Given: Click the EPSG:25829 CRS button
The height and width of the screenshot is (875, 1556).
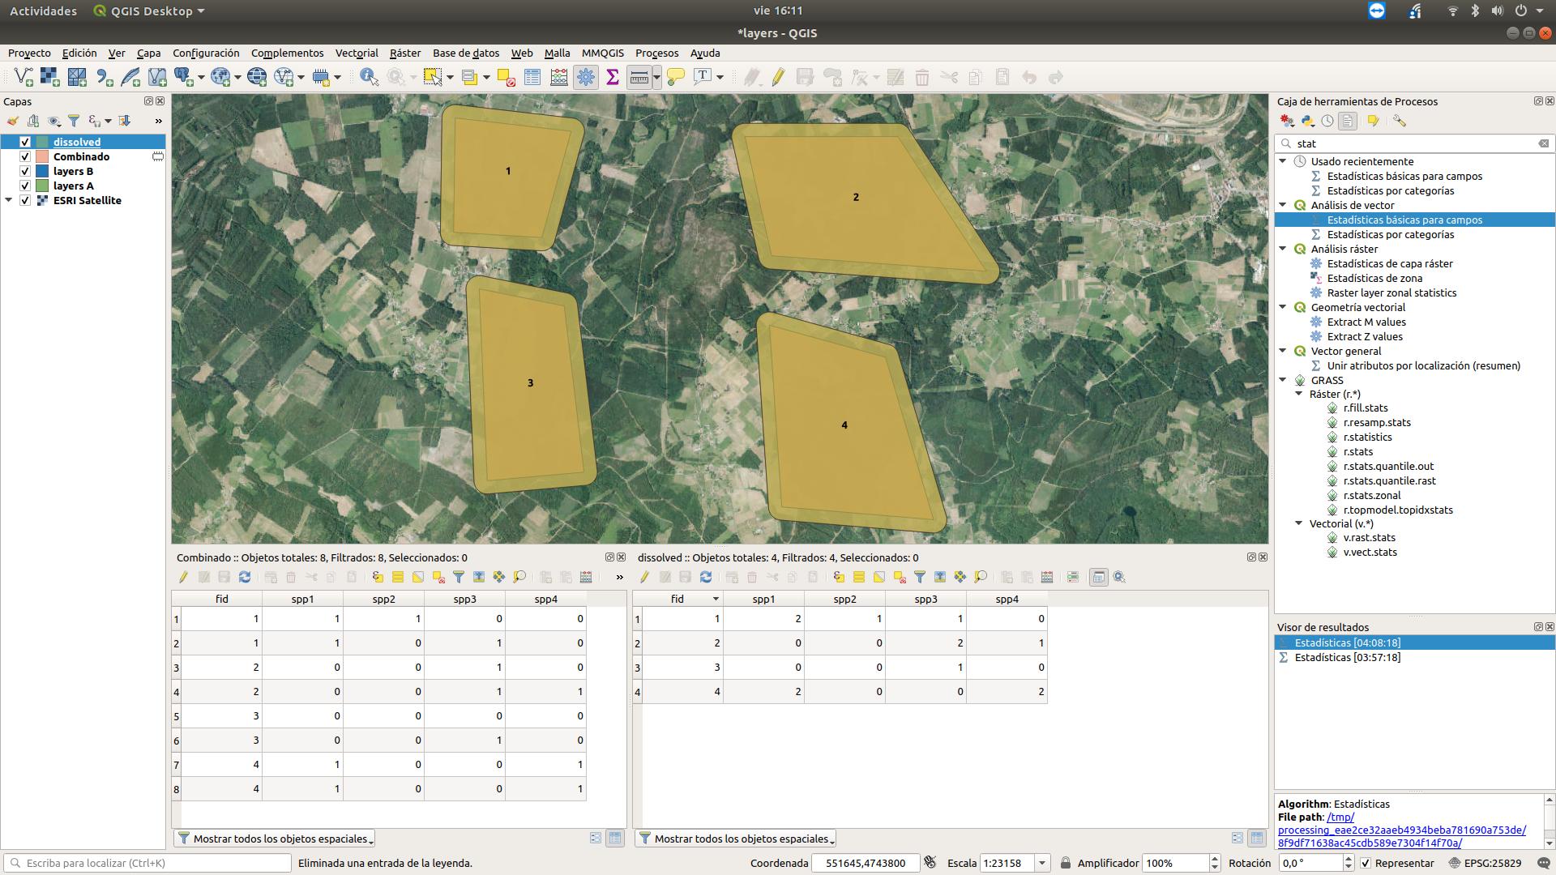Looking at the screenshot, I should [1486, 863].
